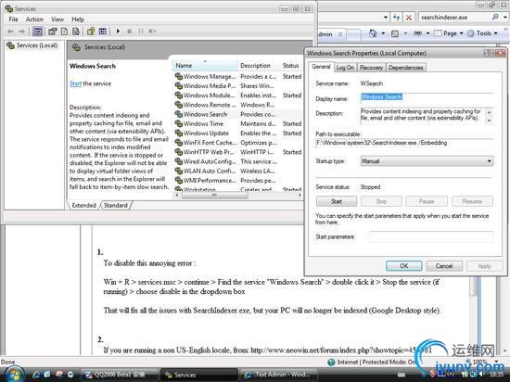Launch Internet Explorer from quick launch
Viewport: 510px width, 382px height.
(36, 375)
